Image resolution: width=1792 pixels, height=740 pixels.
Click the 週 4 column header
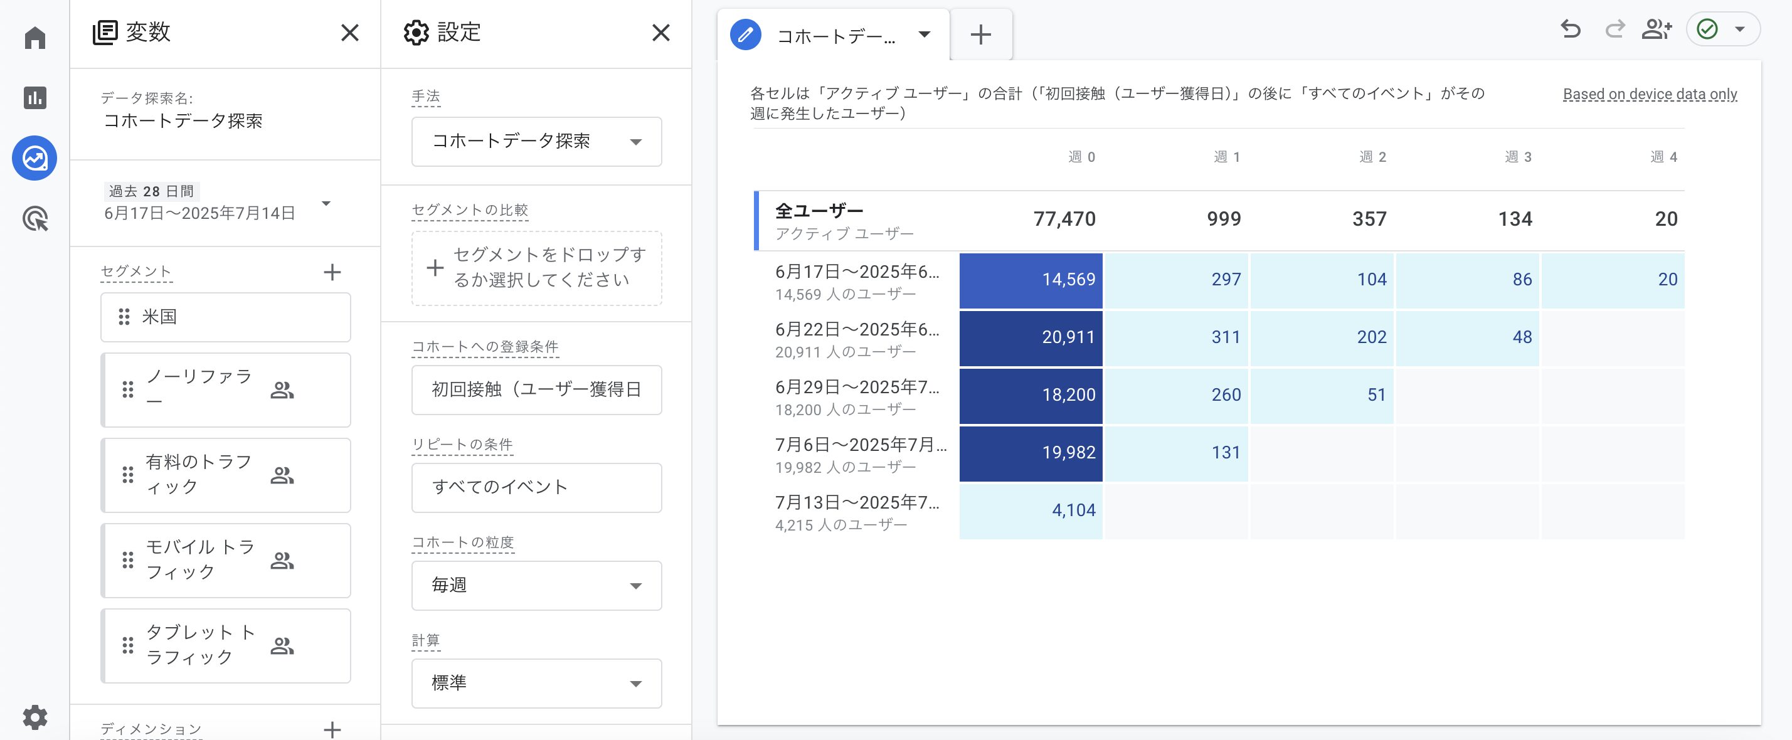[1663, 157]
